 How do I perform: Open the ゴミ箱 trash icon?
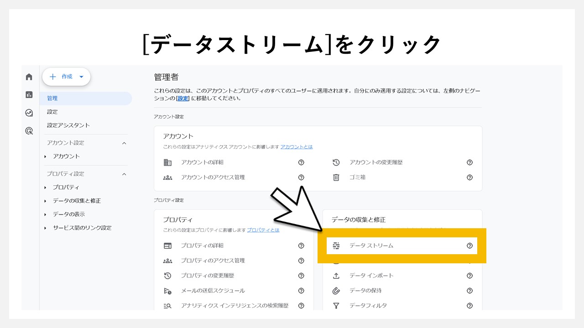click(x=336, y=177)
